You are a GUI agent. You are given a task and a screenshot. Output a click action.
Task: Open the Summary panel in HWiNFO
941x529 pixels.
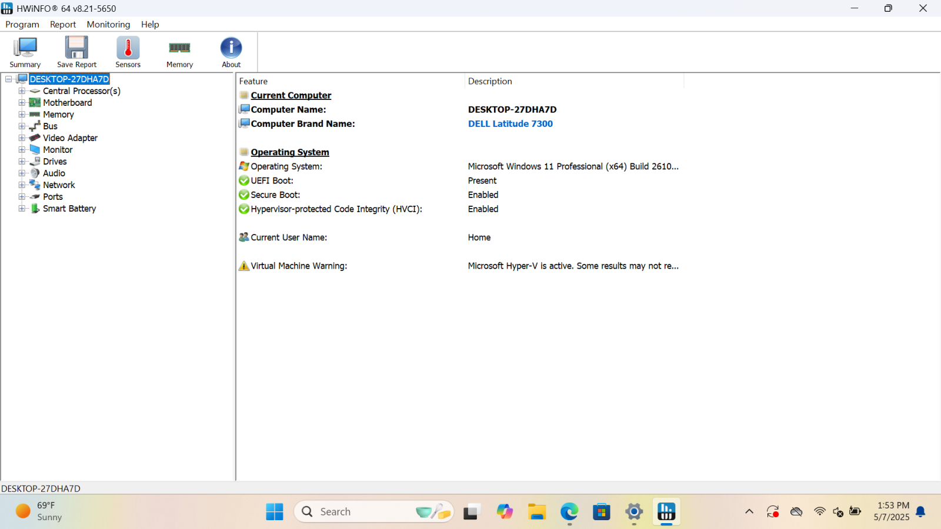tap(25, 51)
